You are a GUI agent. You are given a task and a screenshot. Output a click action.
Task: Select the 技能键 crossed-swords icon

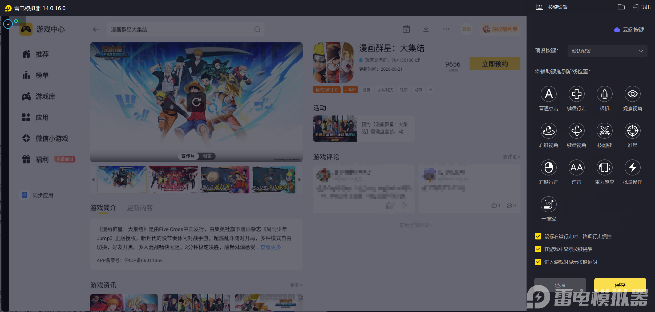click(x=604, y=131)
